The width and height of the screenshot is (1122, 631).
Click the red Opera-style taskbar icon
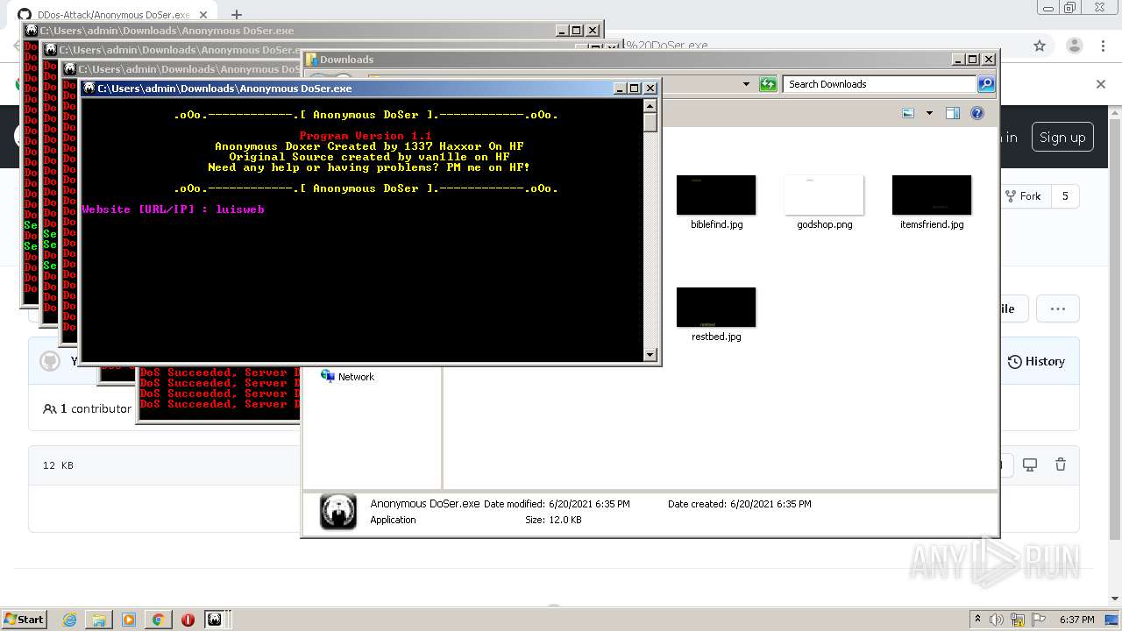pyautogui.click(x=188, y=620)
